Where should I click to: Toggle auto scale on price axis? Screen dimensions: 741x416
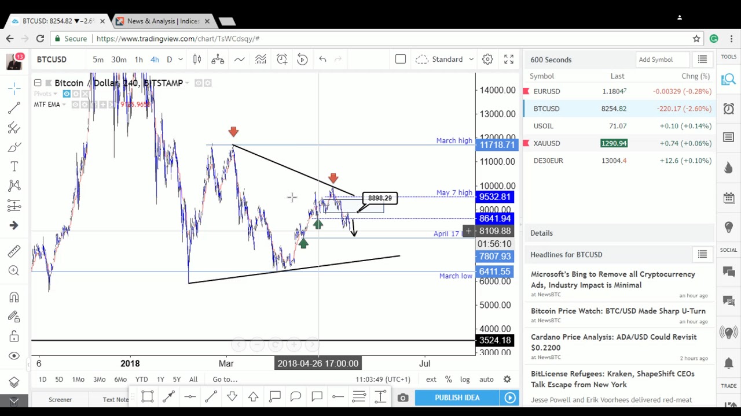point(486,380)
